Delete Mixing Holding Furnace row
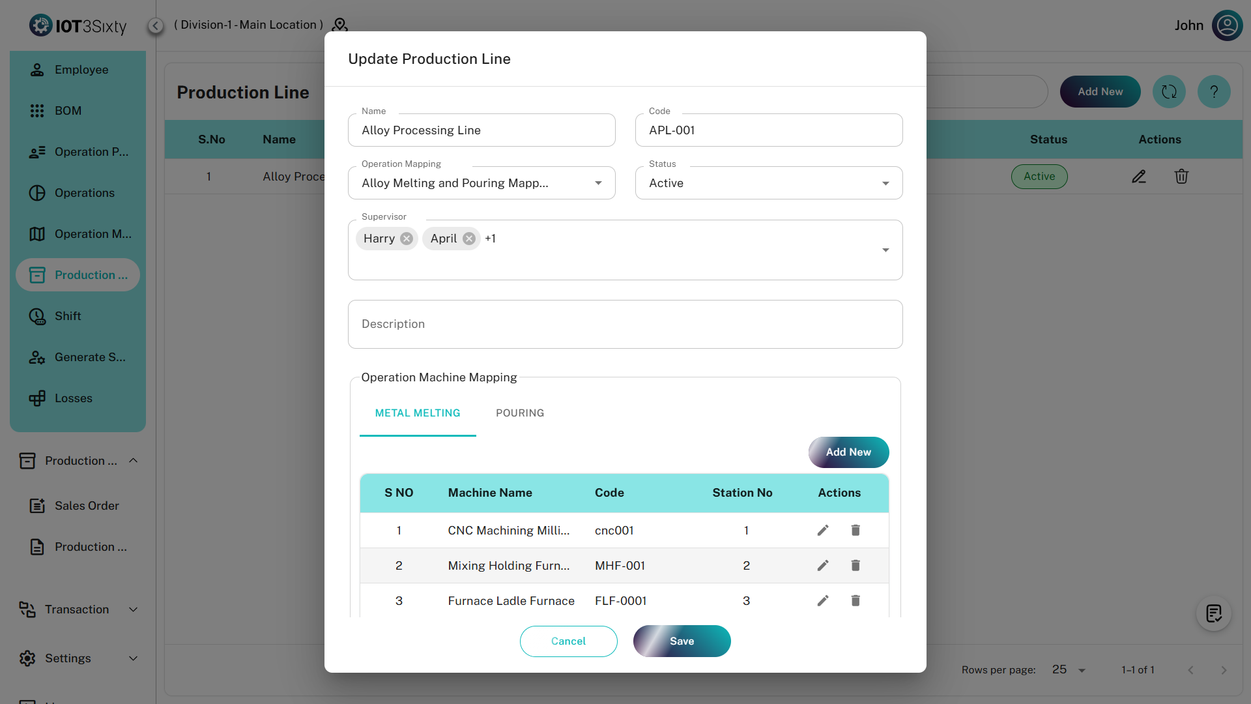 pos(856,566)
